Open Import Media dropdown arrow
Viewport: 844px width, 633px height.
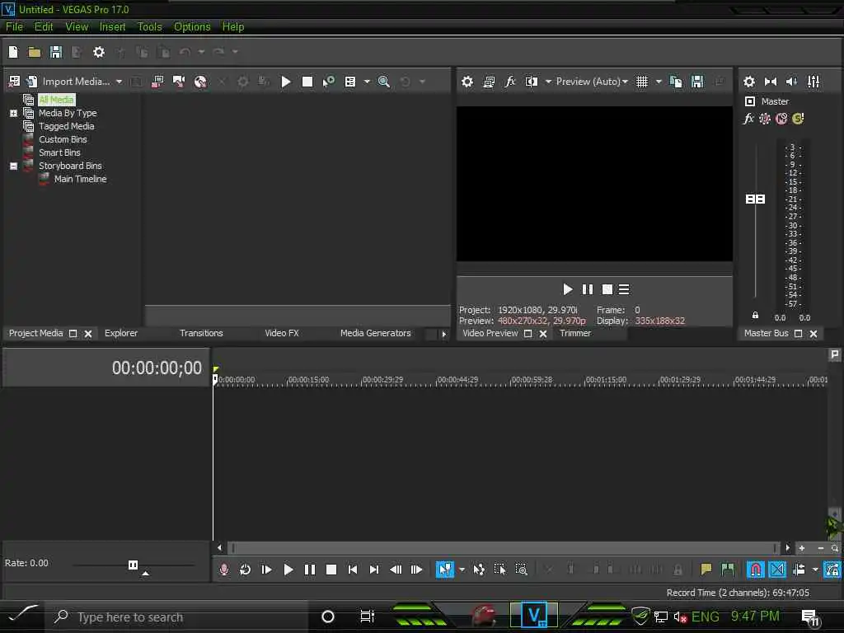[119, 82]
